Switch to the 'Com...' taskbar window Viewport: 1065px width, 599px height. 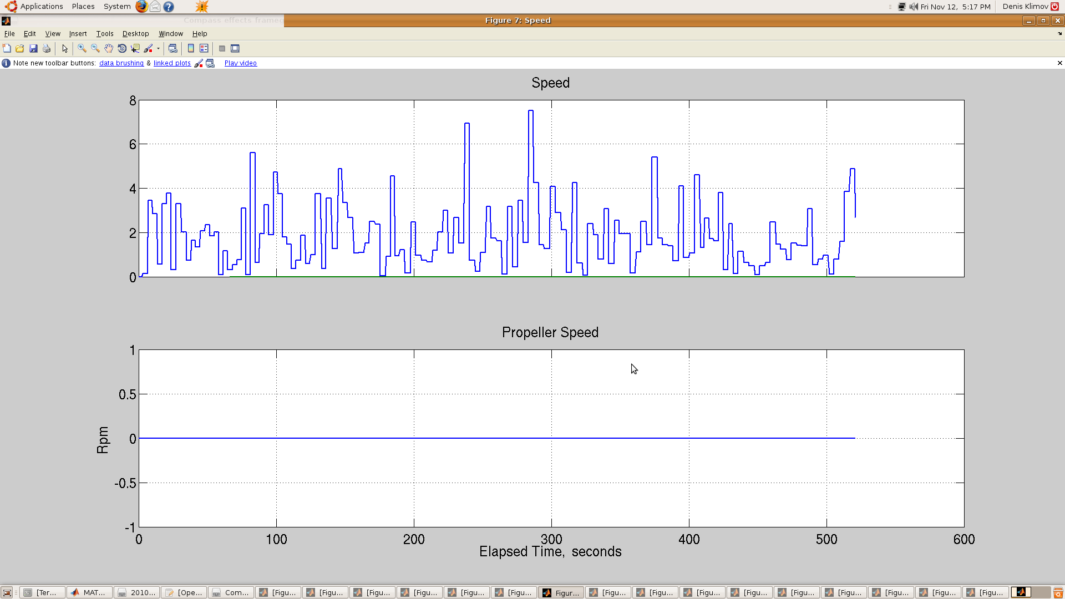click(231, 593)
